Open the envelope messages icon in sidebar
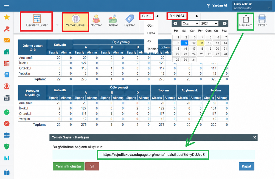Image resolution: width=275 pixels, height=179 pixels. [x=7, y=40]
